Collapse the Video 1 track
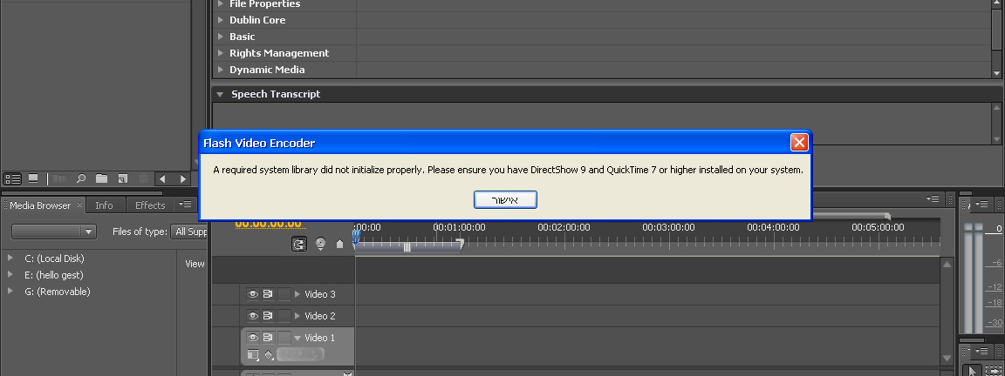This screenshot has height=376, width=1005. [x=297, y=338]
